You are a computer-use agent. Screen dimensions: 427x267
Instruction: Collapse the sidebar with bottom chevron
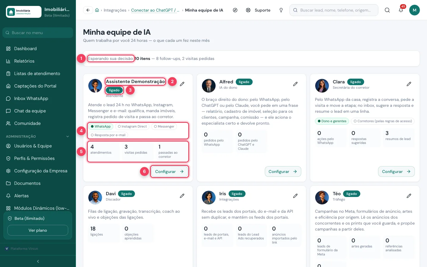(x=38, y=261)
